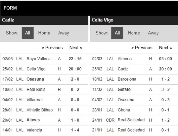Screen dimensions: 178x136
Task: Go to Previous Celta Vigo matches
Action: 142,48
